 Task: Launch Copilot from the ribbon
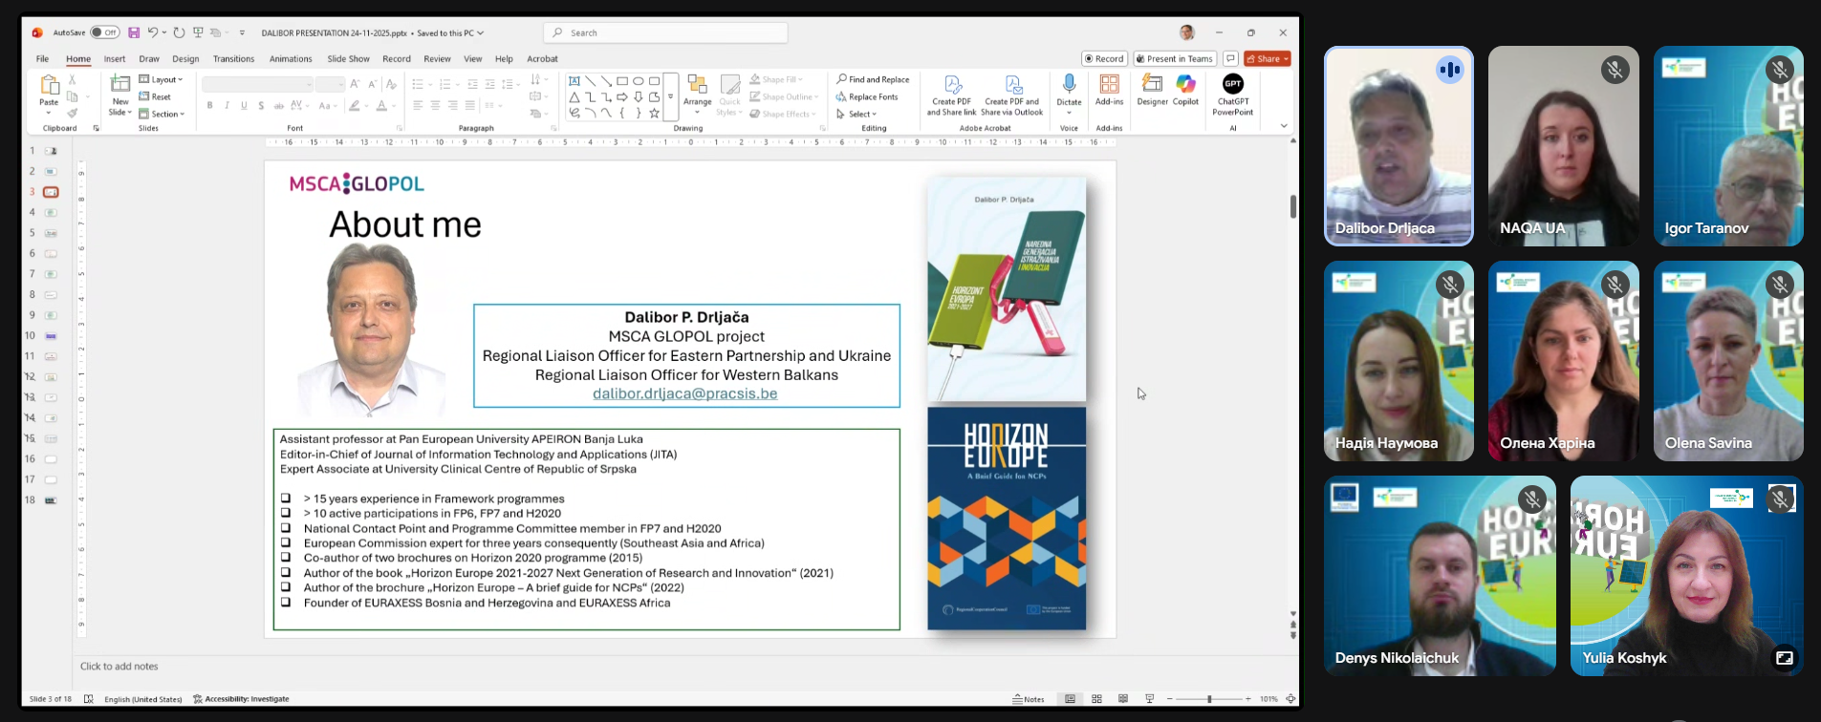coord(1185,91)
